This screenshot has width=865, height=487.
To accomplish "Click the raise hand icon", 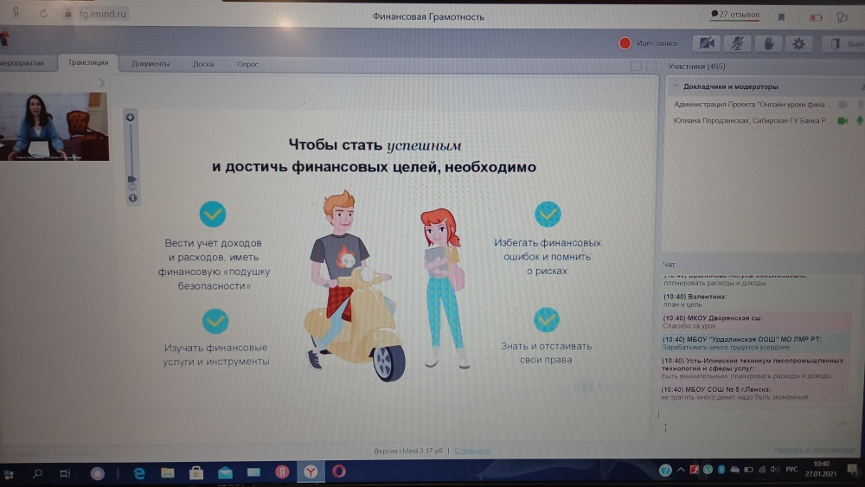I will 767,43.
